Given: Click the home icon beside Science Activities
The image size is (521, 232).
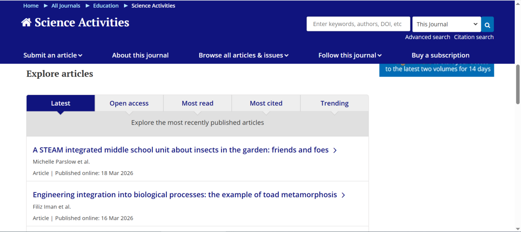Looking at the screenshot, I should (26, 22).
